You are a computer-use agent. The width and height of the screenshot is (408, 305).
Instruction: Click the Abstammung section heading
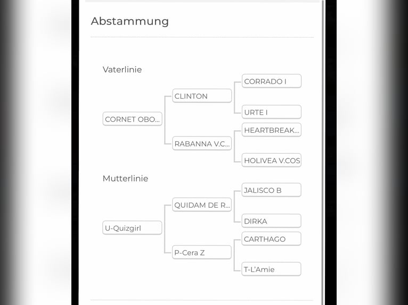(130, 21)
